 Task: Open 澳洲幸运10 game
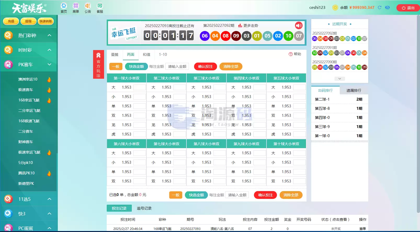(28, 79)
